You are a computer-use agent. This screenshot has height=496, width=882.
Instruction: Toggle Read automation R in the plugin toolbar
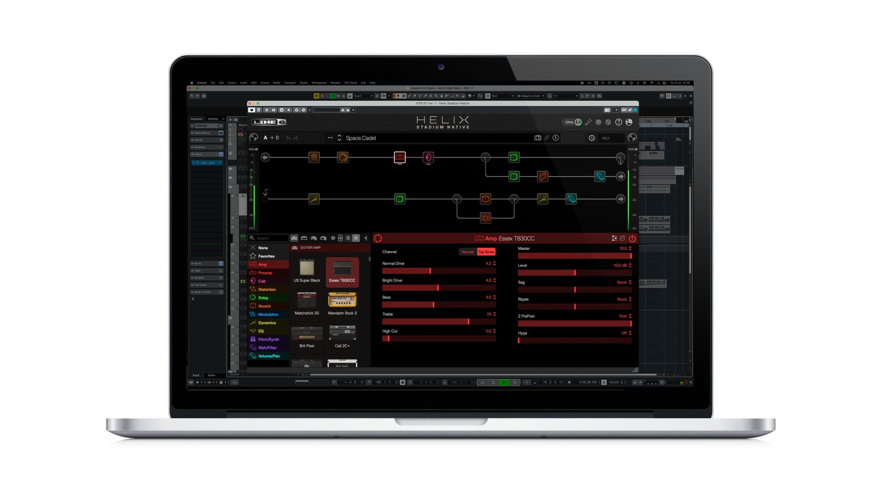267,110
